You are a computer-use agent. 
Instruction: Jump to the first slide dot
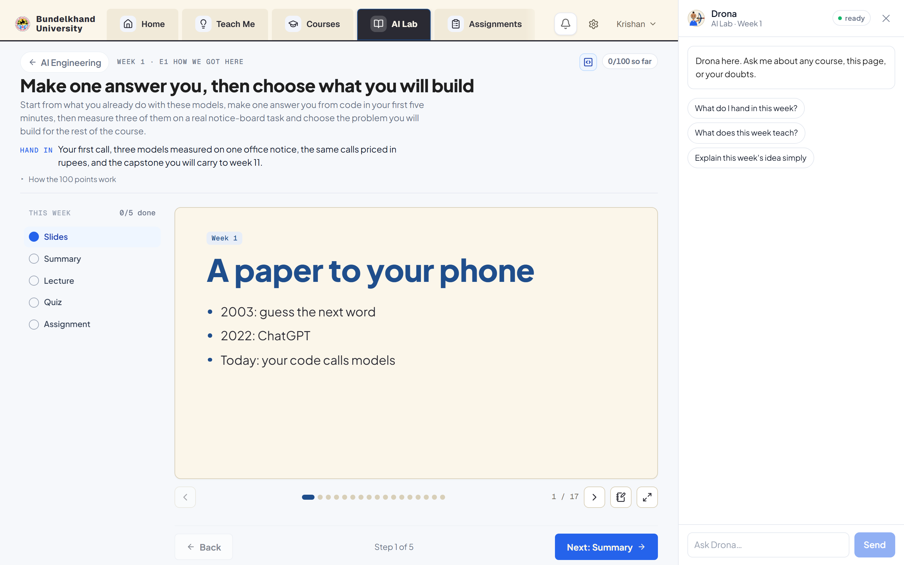(308, 497)
